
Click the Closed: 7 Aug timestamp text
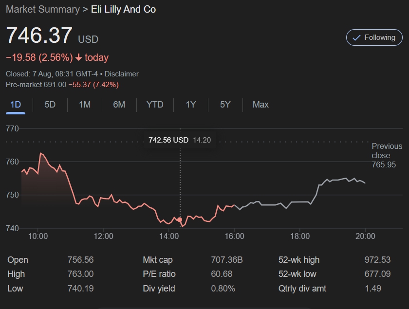[52, 74]
